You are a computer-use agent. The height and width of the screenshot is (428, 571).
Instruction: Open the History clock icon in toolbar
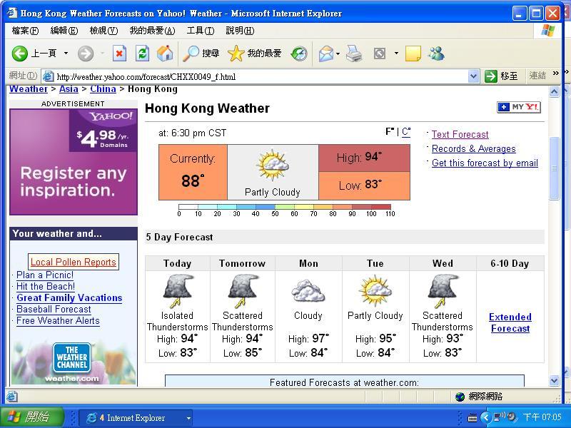click(x=299, y=54)
